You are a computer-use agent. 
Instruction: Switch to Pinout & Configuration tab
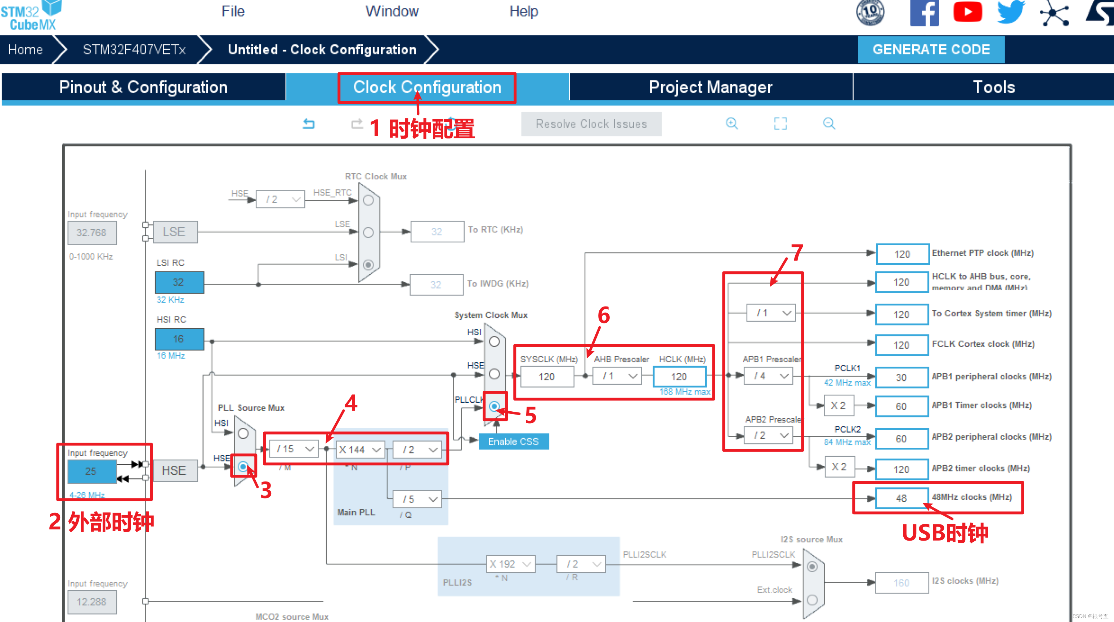coord(143,88)
